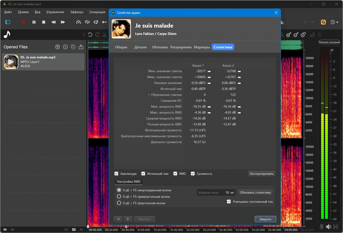Zoom out on the waveform
Viewport: 343px width, 233px height.
[x=296, y=35]
